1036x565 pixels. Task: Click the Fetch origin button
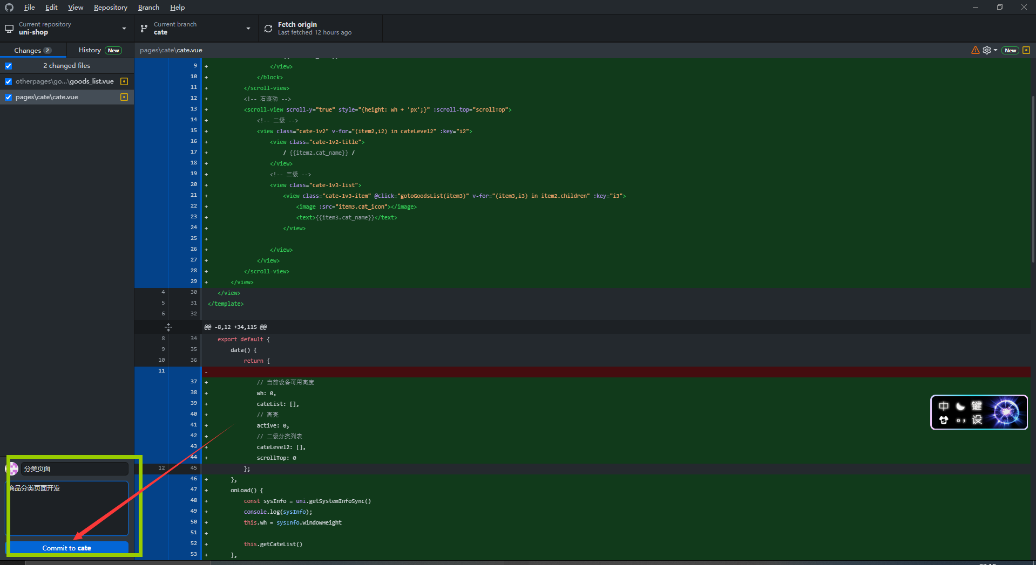coord(321,29)
